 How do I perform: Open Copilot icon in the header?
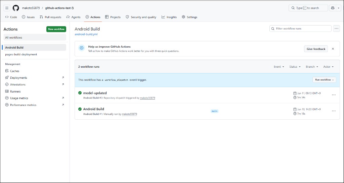click(x=333, y=8)
